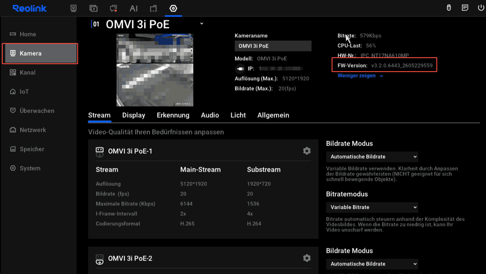
Task: Click the Bitratemodus heading
Action: click(347, 194)
